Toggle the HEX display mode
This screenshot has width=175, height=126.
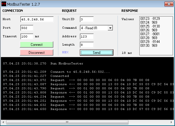tap(65, 52)
